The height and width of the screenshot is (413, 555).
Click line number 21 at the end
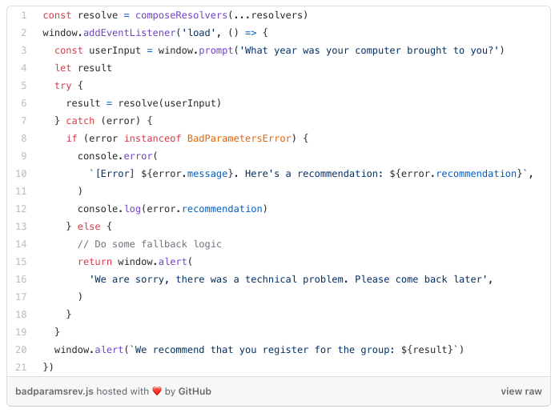22,367
